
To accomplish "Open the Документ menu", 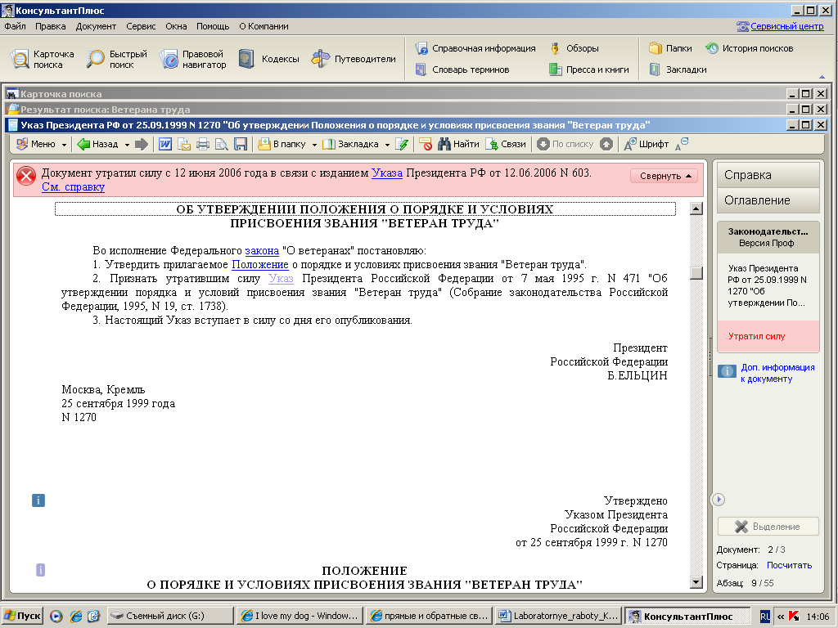I will [96, 26].
